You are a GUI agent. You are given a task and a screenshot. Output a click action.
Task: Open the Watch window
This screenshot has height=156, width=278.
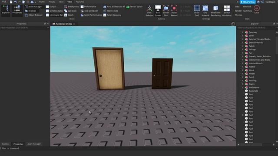coord(69,15)
